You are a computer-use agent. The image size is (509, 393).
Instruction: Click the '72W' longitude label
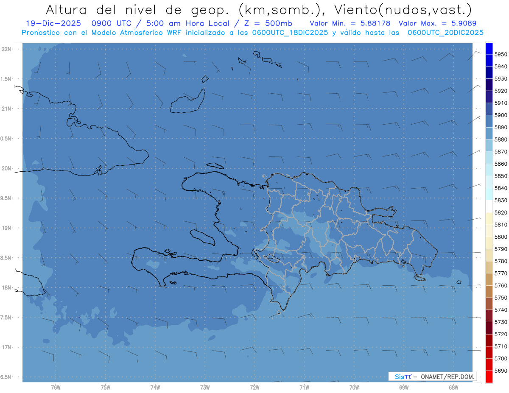[255, 387]
